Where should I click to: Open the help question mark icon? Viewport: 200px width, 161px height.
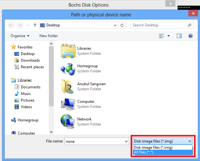tap(190, 36)
